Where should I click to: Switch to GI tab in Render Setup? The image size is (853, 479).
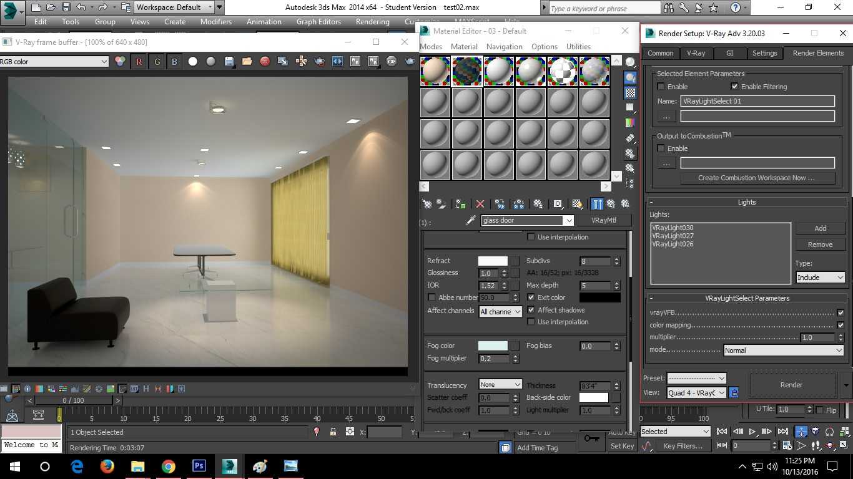click(x=729, y=53)
